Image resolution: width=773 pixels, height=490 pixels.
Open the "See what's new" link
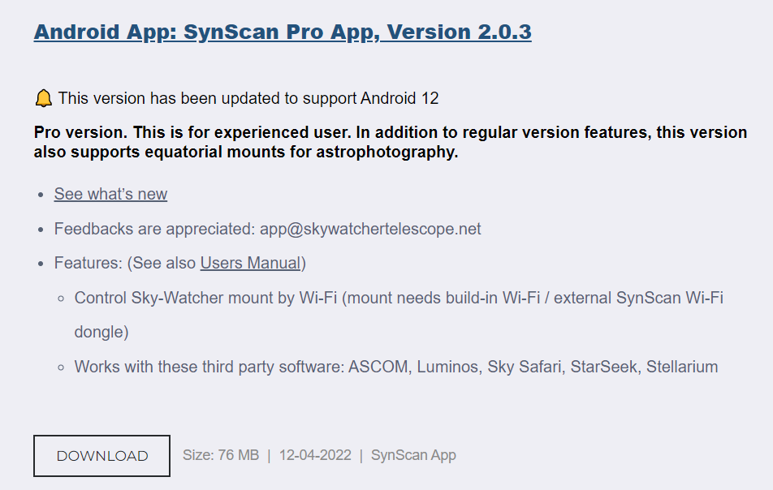[x=110, y=194]
